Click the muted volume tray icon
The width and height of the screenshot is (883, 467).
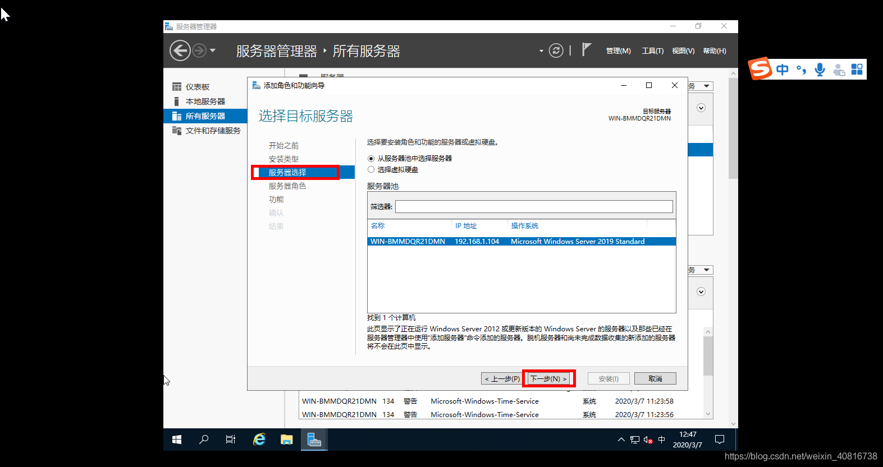point(648,440)
